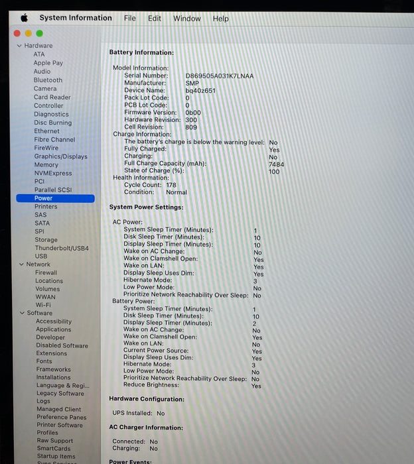Minimize window with yellow button
Image resolution: width=414 pixels, height=464 pixels.
(28, 33)
